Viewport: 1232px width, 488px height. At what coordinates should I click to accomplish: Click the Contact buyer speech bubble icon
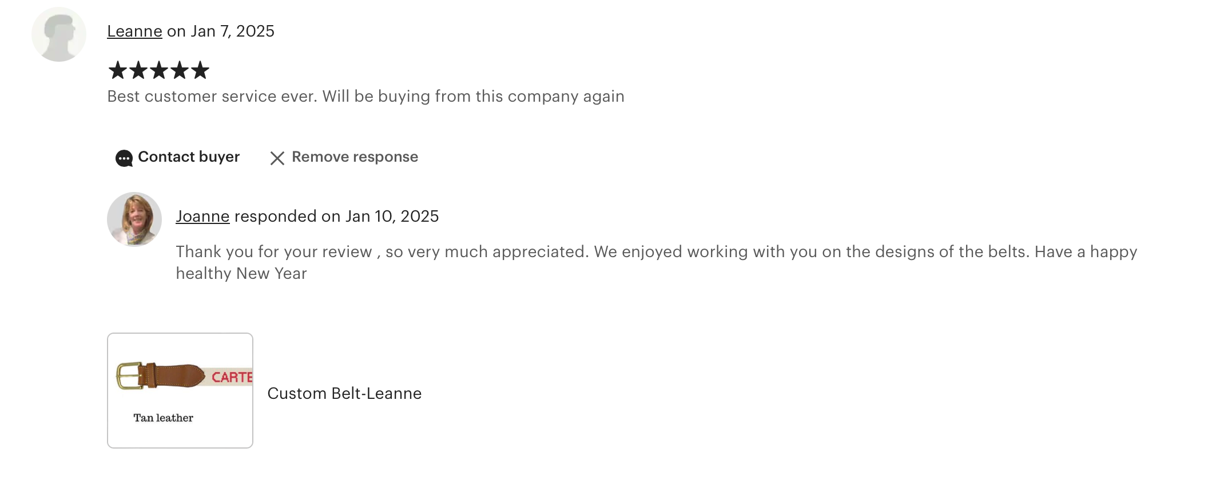124,158
